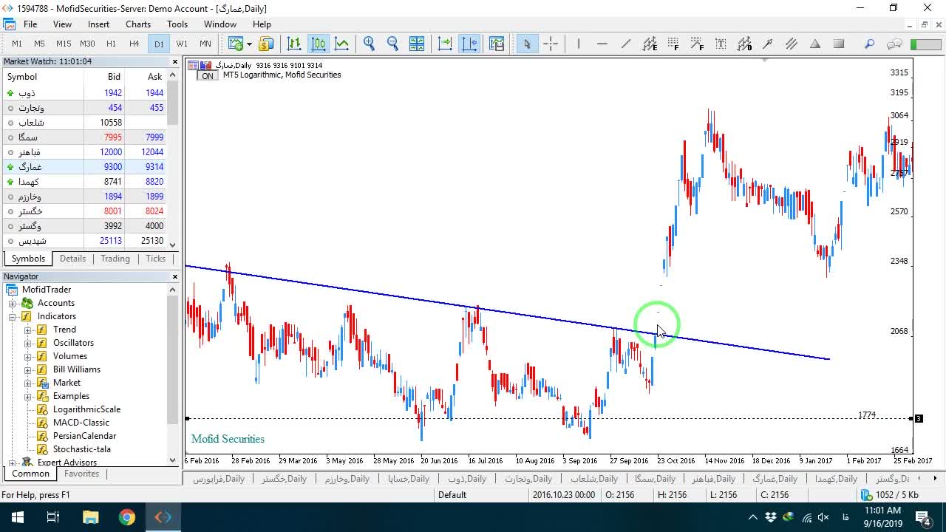Select the Fibonacci fan tool
946x532 pixels.
point(697,44)
